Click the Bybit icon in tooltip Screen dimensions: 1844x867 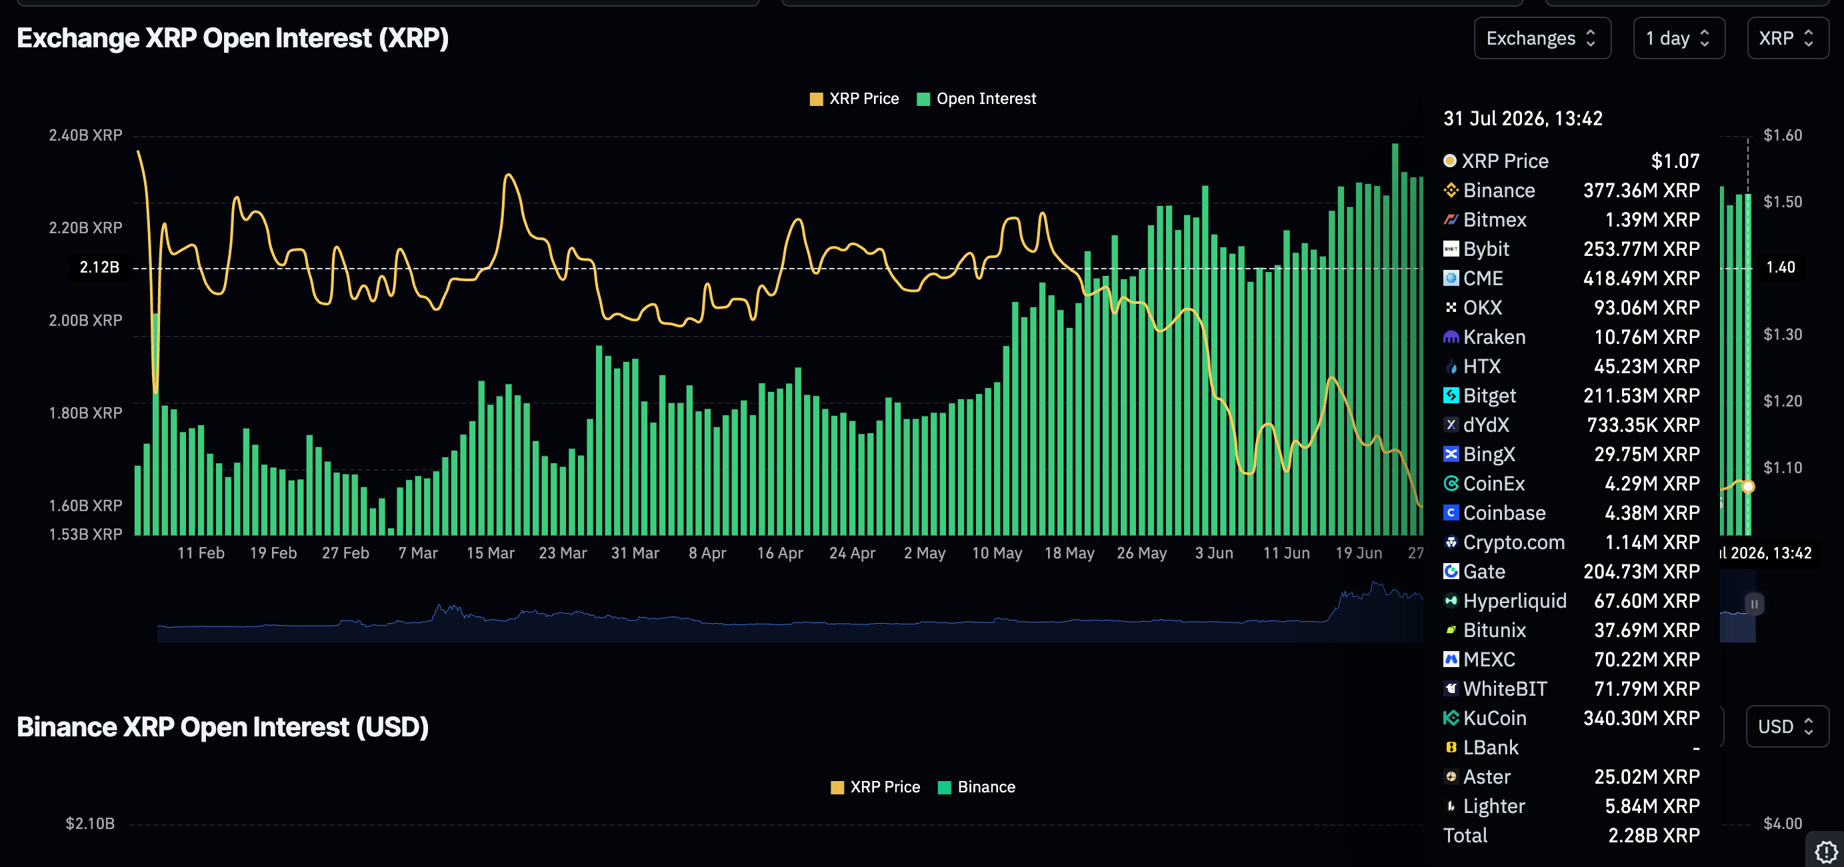tap(1451, 249)
